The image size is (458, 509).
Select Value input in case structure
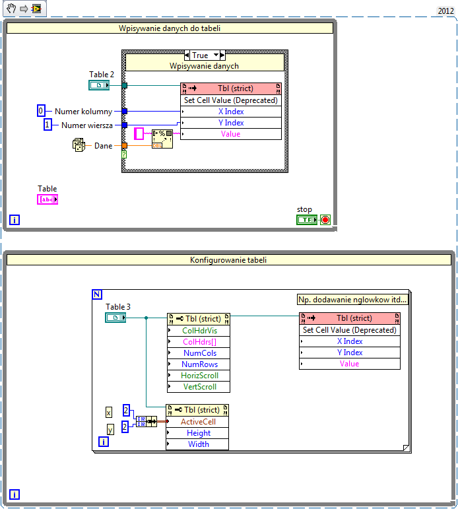(231, 134)
